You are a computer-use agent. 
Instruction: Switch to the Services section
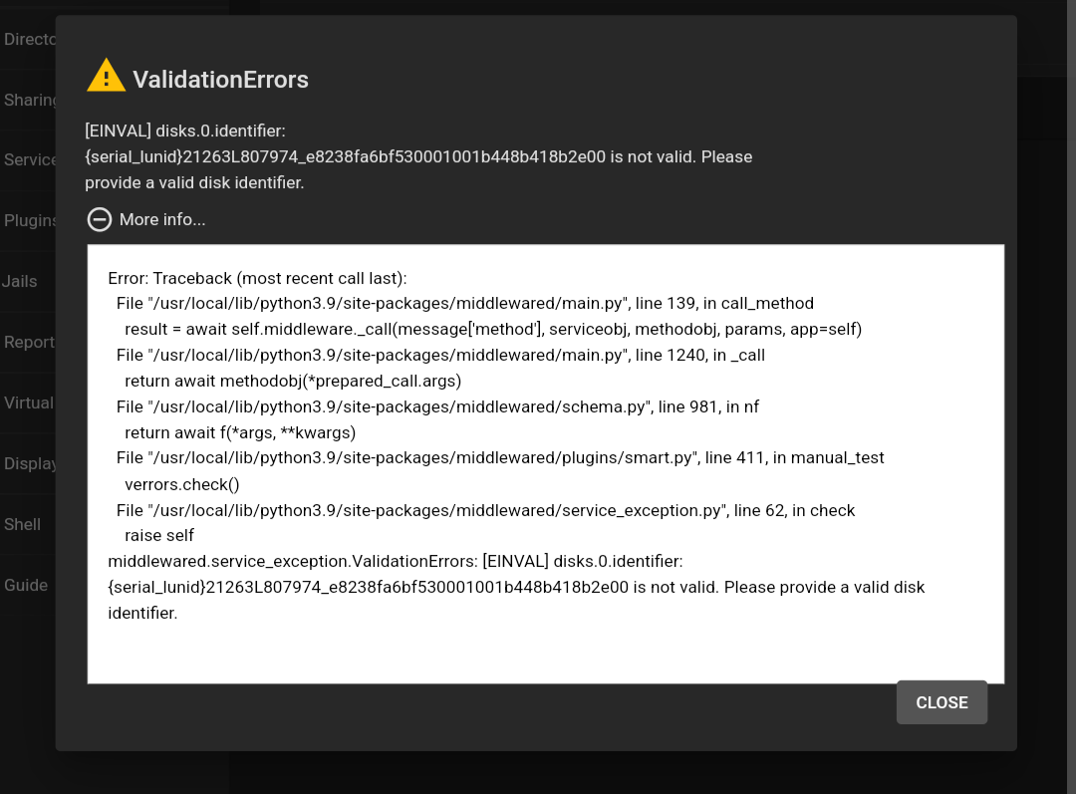pos(27,159)
